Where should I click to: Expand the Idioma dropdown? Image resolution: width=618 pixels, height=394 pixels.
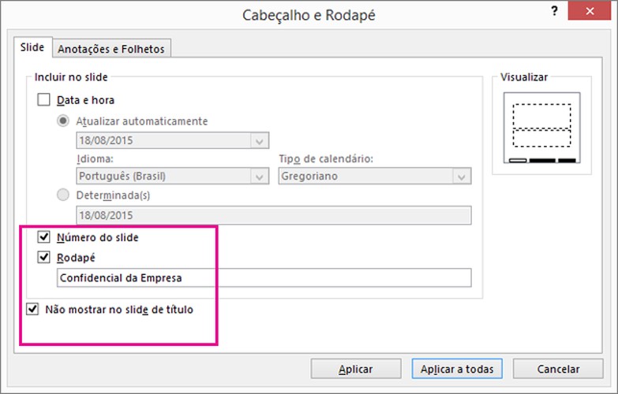pos(259,177)
